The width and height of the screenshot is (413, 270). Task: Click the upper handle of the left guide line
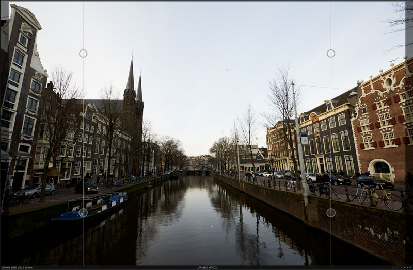(83, 54)
